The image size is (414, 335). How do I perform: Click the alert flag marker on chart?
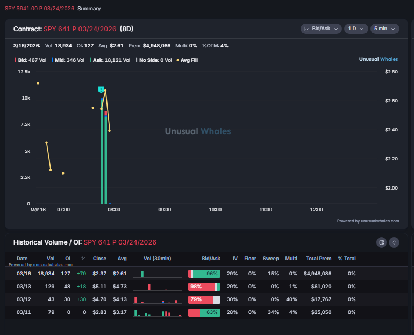pos(101,89)
